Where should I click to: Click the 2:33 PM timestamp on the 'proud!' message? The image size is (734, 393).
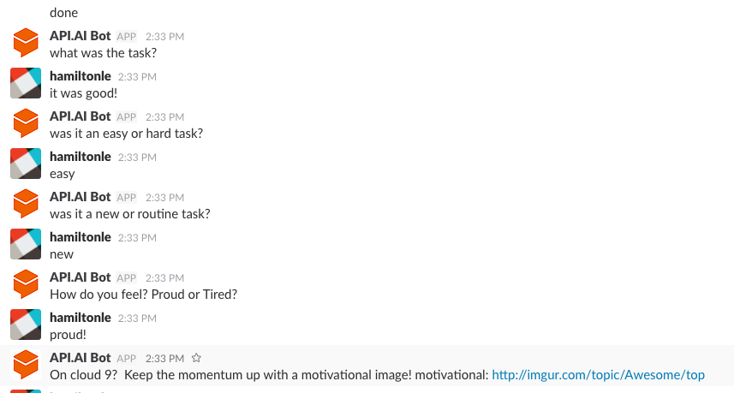[x=137, y=319]
